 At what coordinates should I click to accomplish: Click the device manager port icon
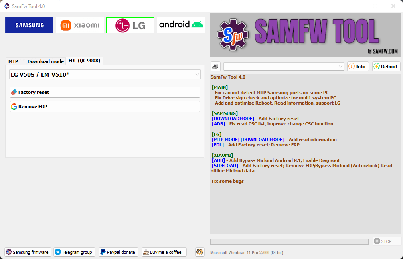point(215,67)
